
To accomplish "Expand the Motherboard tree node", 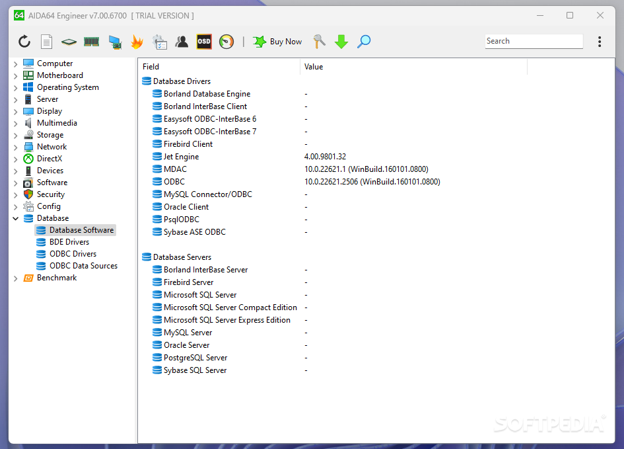I will coord(15,76).
